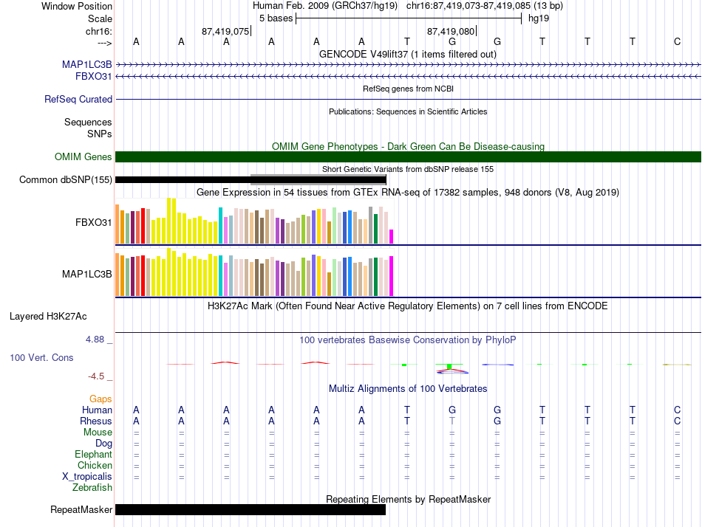Click the Rhesus alignment row label
The height and width of the screenshot is (527, 702).
coord(96,421)
